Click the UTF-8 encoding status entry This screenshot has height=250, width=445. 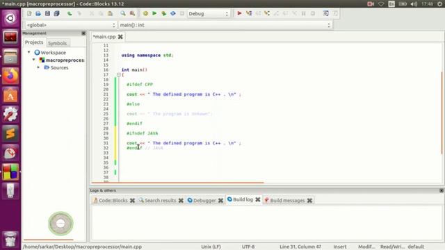point(248,247)
